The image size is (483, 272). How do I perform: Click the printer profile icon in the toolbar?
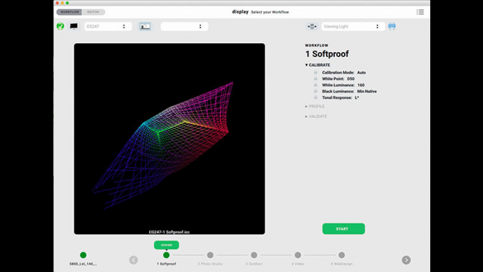(x=145, y=26)
